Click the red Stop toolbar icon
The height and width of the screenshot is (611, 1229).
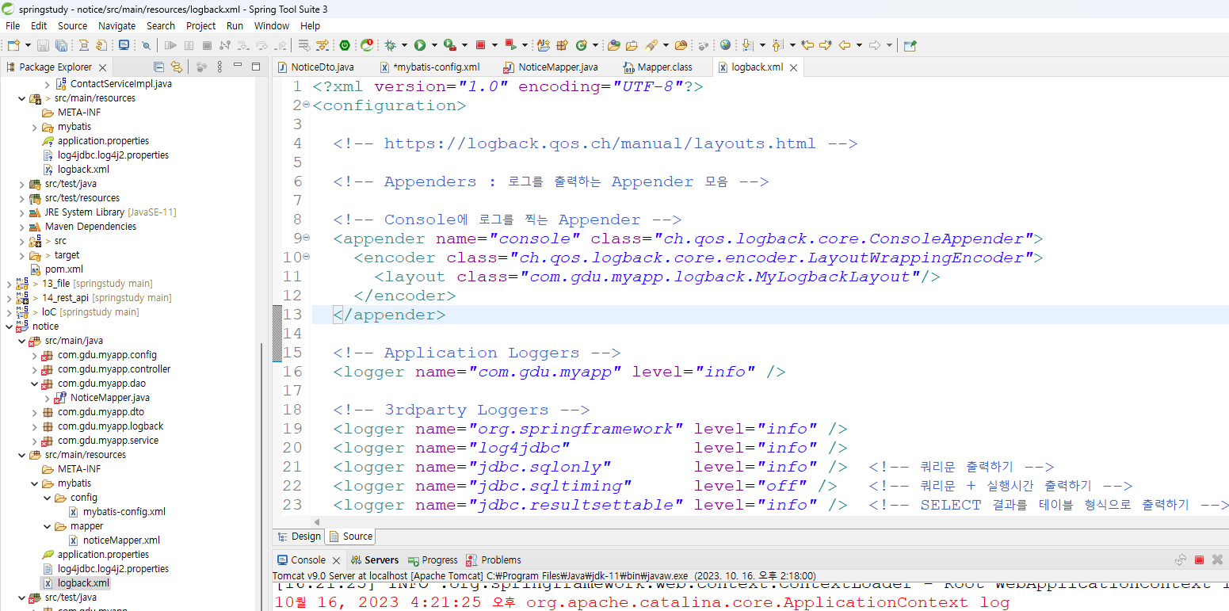pos(480,45)
